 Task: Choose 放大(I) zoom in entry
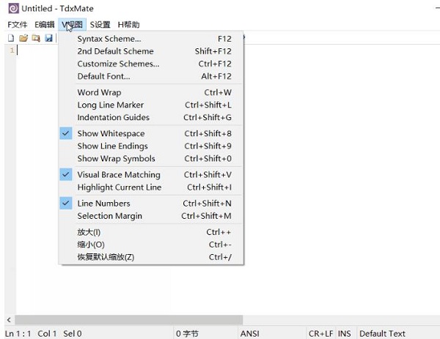click(x=152, y=232)
